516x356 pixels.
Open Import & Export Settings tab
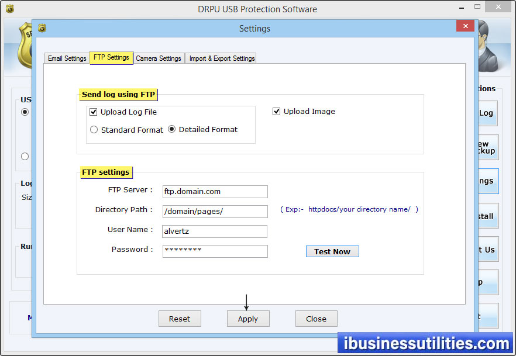coord(222,58)
